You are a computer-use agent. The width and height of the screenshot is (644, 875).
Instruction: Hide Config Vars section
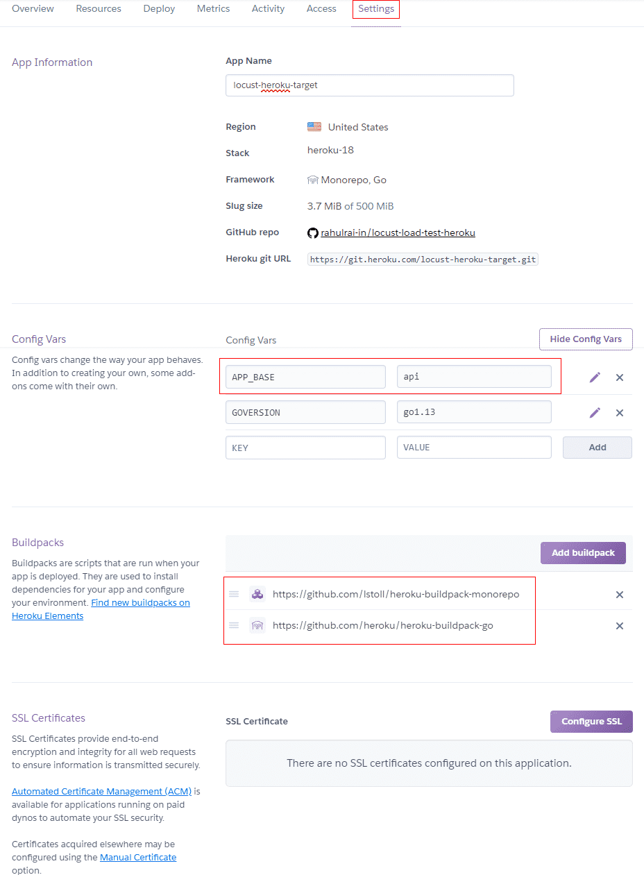coord(586,339)
